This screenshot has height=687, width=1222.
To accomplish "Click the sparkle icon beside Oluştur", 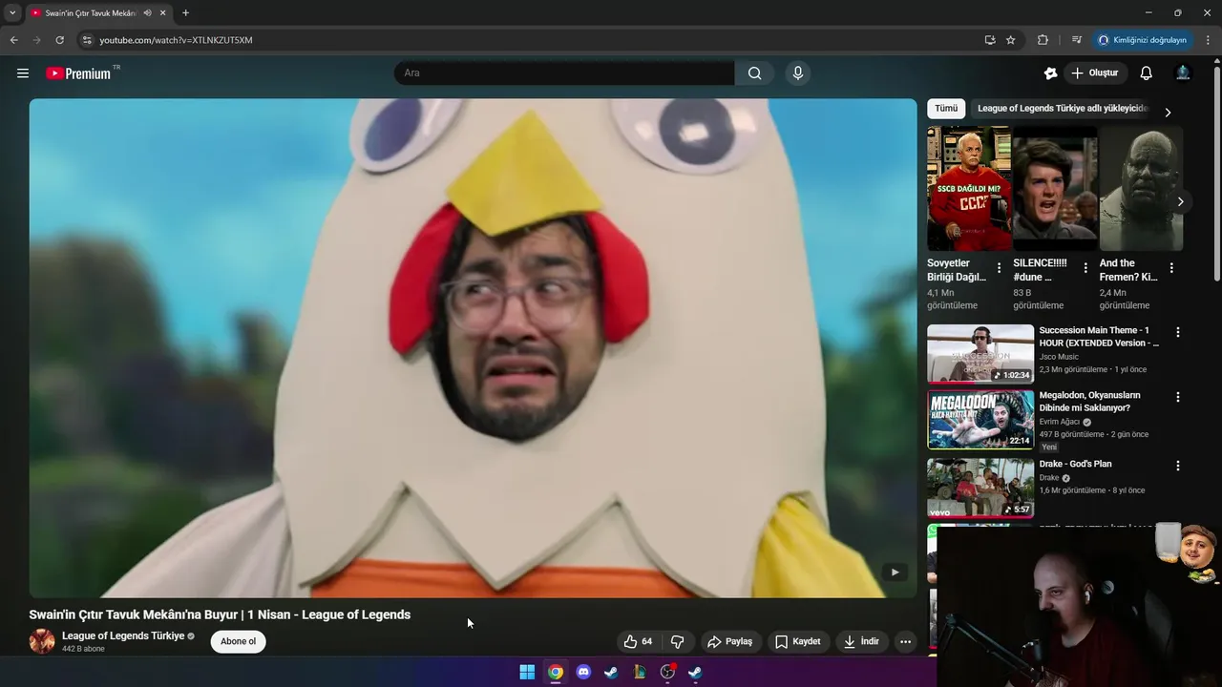I will 1051,73.
